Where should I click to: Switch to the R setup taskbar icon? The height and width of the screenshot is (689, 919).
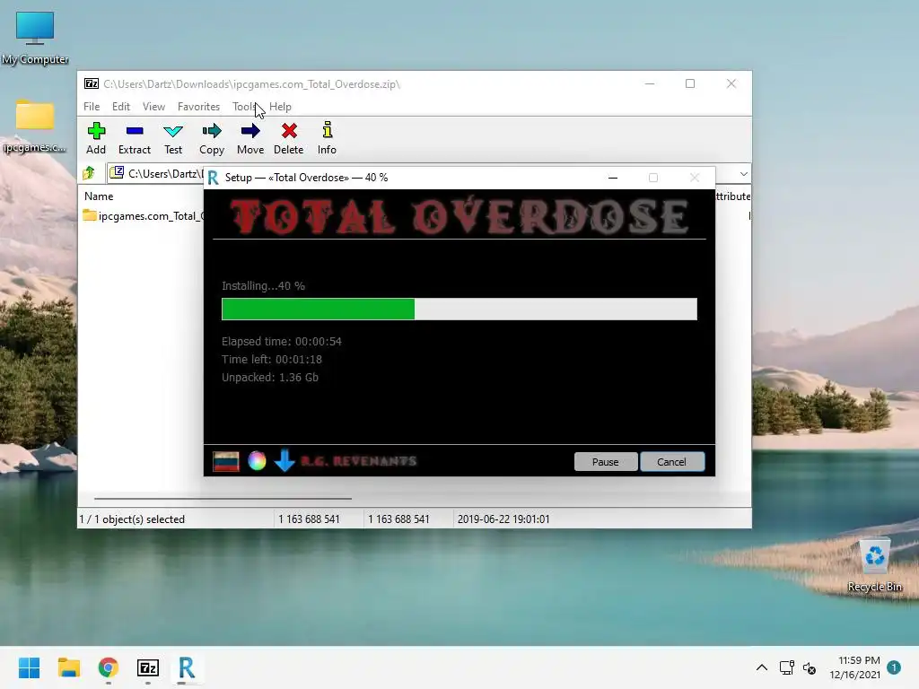coord(187,667)
